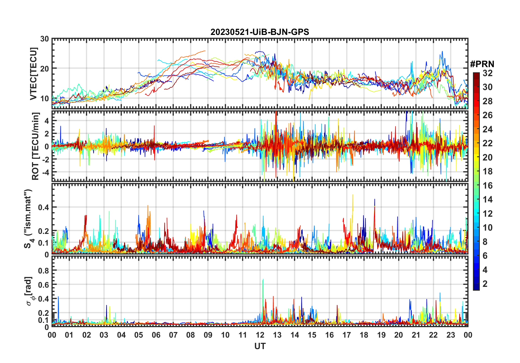The image size is (520, 363).
Task: Click the 16 tick on the PRN colorbar
Action: coord(487,186)
